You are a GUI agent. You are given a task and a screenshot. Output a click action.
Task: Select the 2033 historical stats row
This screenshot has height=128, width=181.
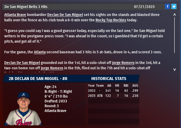pyautogui.click(x=113, y=91)
